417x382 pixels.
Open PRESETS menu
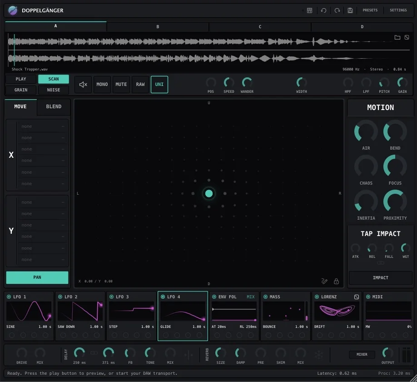pyautogui.click(x=370, y=10)
